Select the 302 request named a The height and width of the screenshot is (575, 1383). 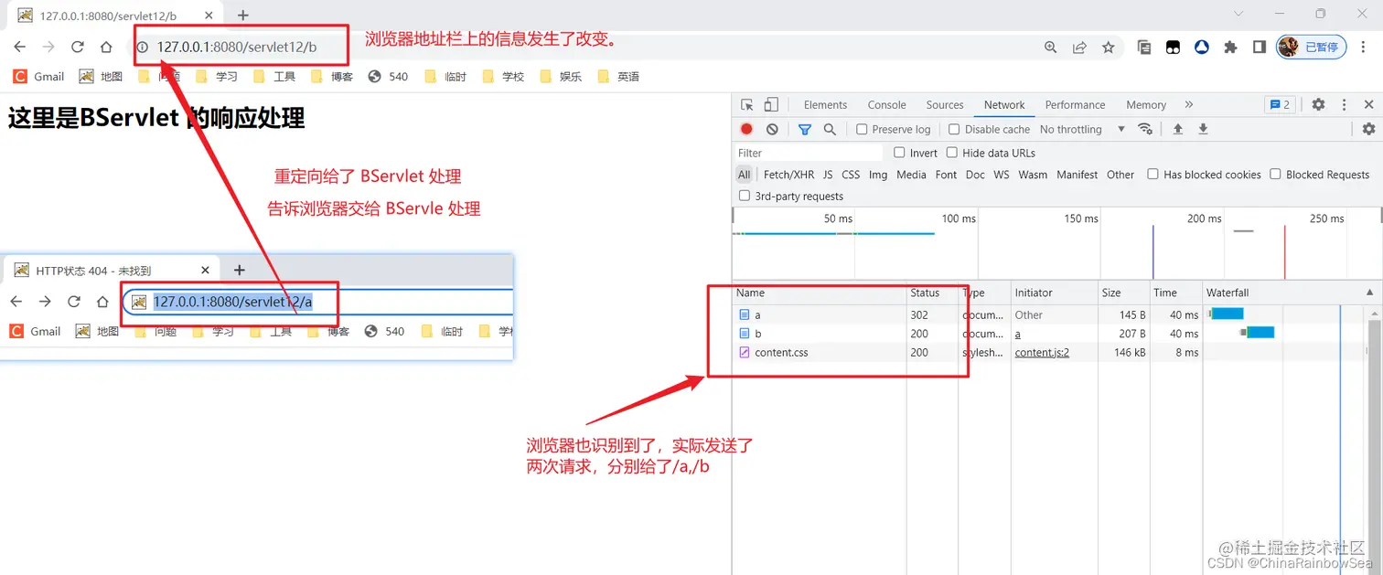click(757, 314)
